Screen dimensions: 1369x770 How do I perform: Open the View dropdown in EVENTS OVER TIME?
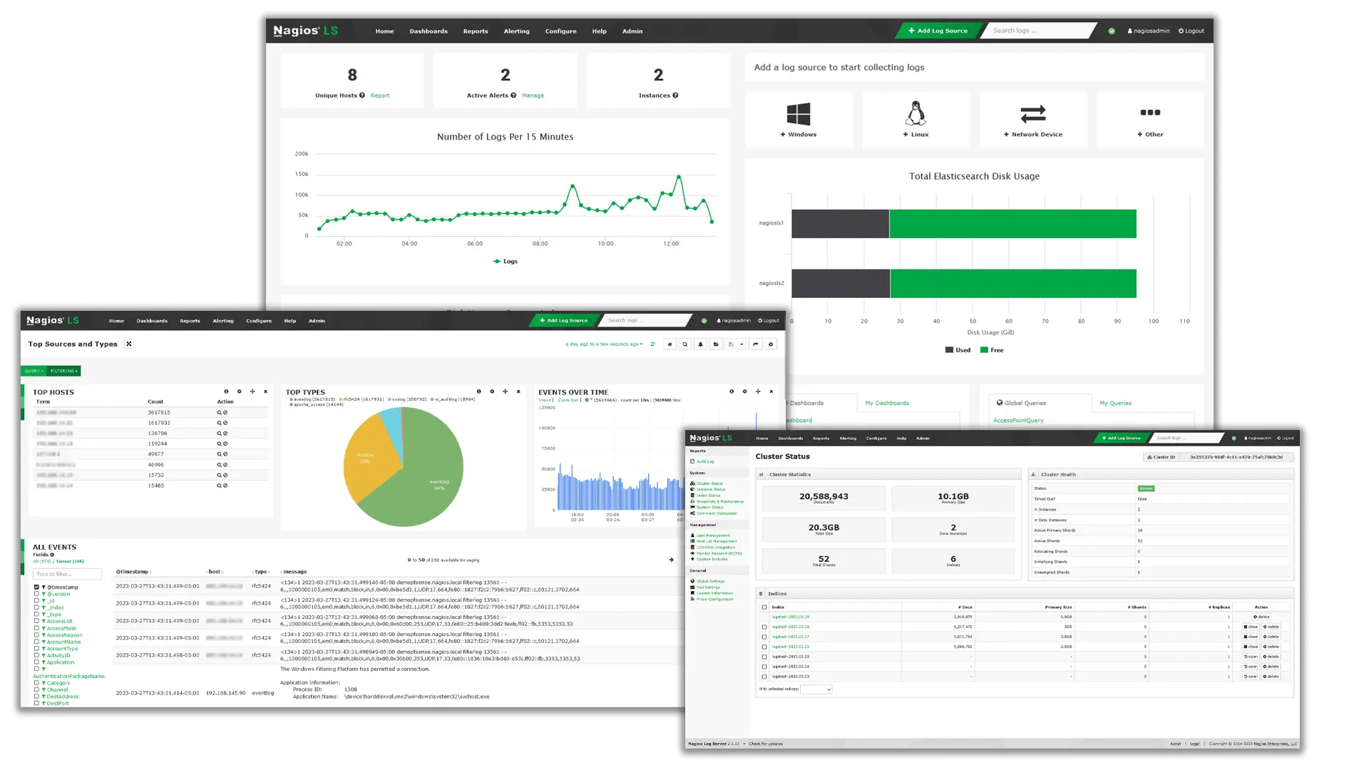click(x=545, y=401)
